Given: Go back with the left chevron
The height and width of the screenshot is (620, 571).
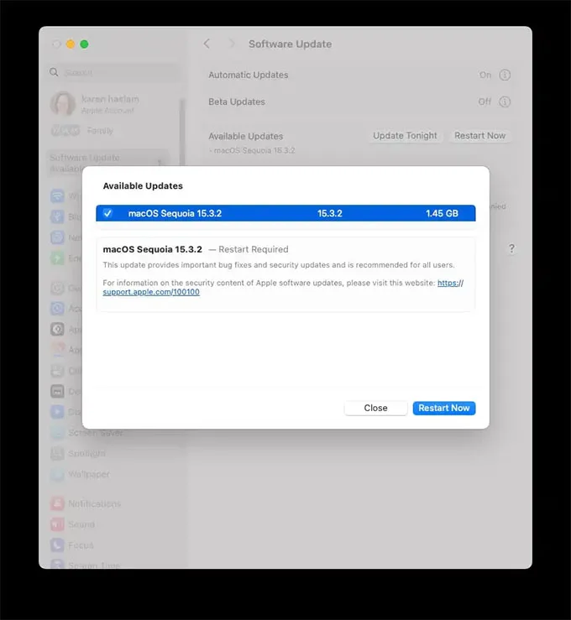Looking at the screenshot, I should coord(207,44).
